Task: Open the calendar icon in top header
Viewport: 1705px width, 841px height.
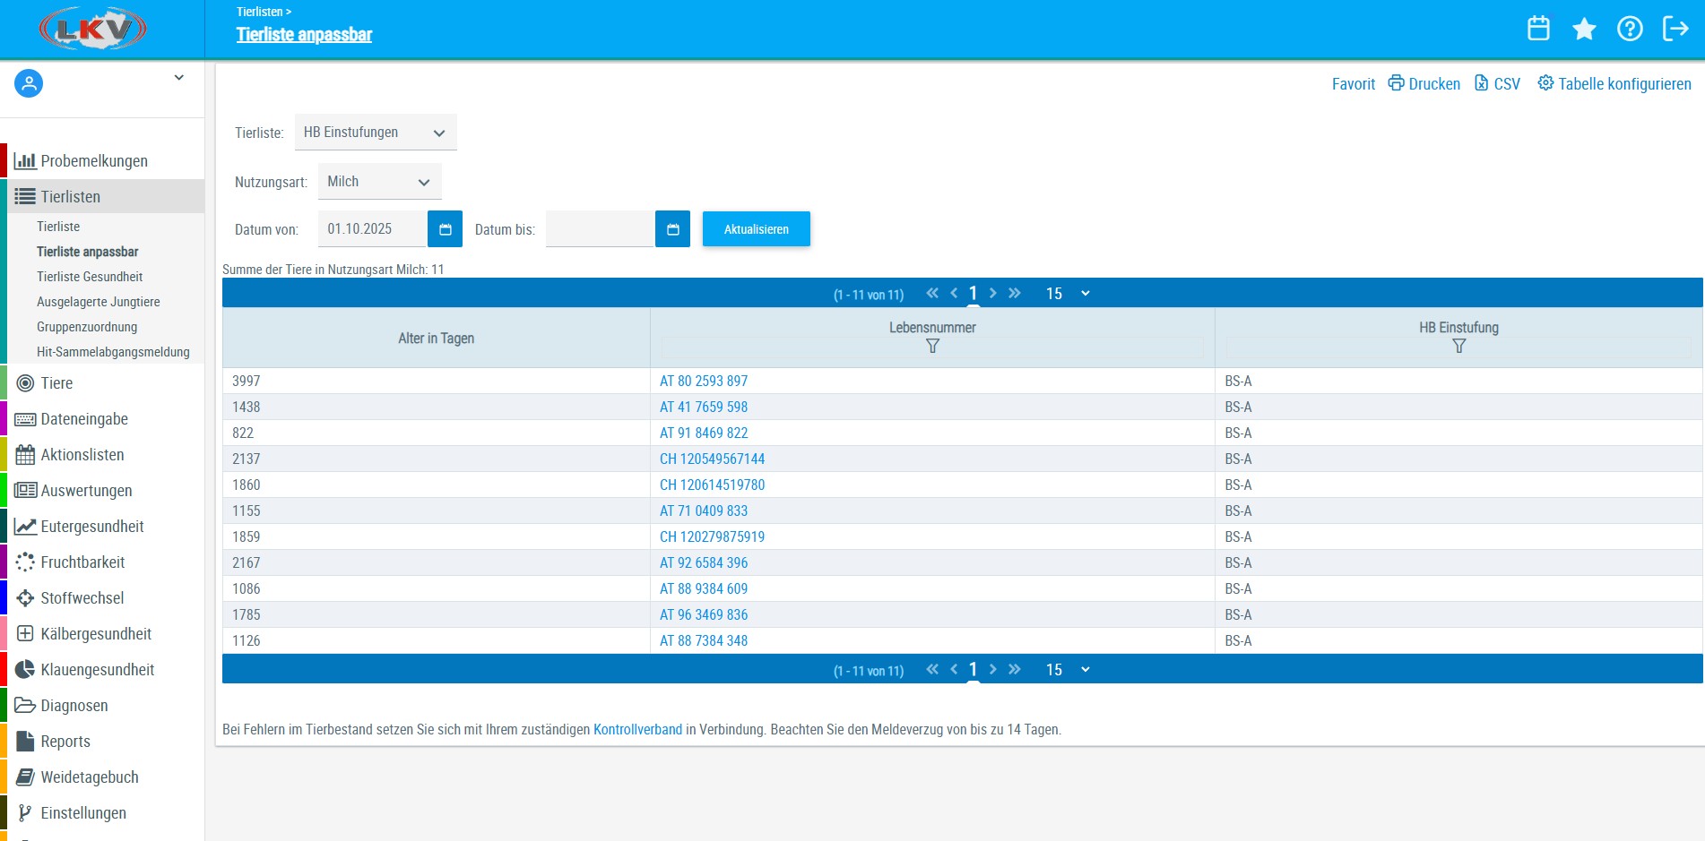Action: pos(1538,29)
